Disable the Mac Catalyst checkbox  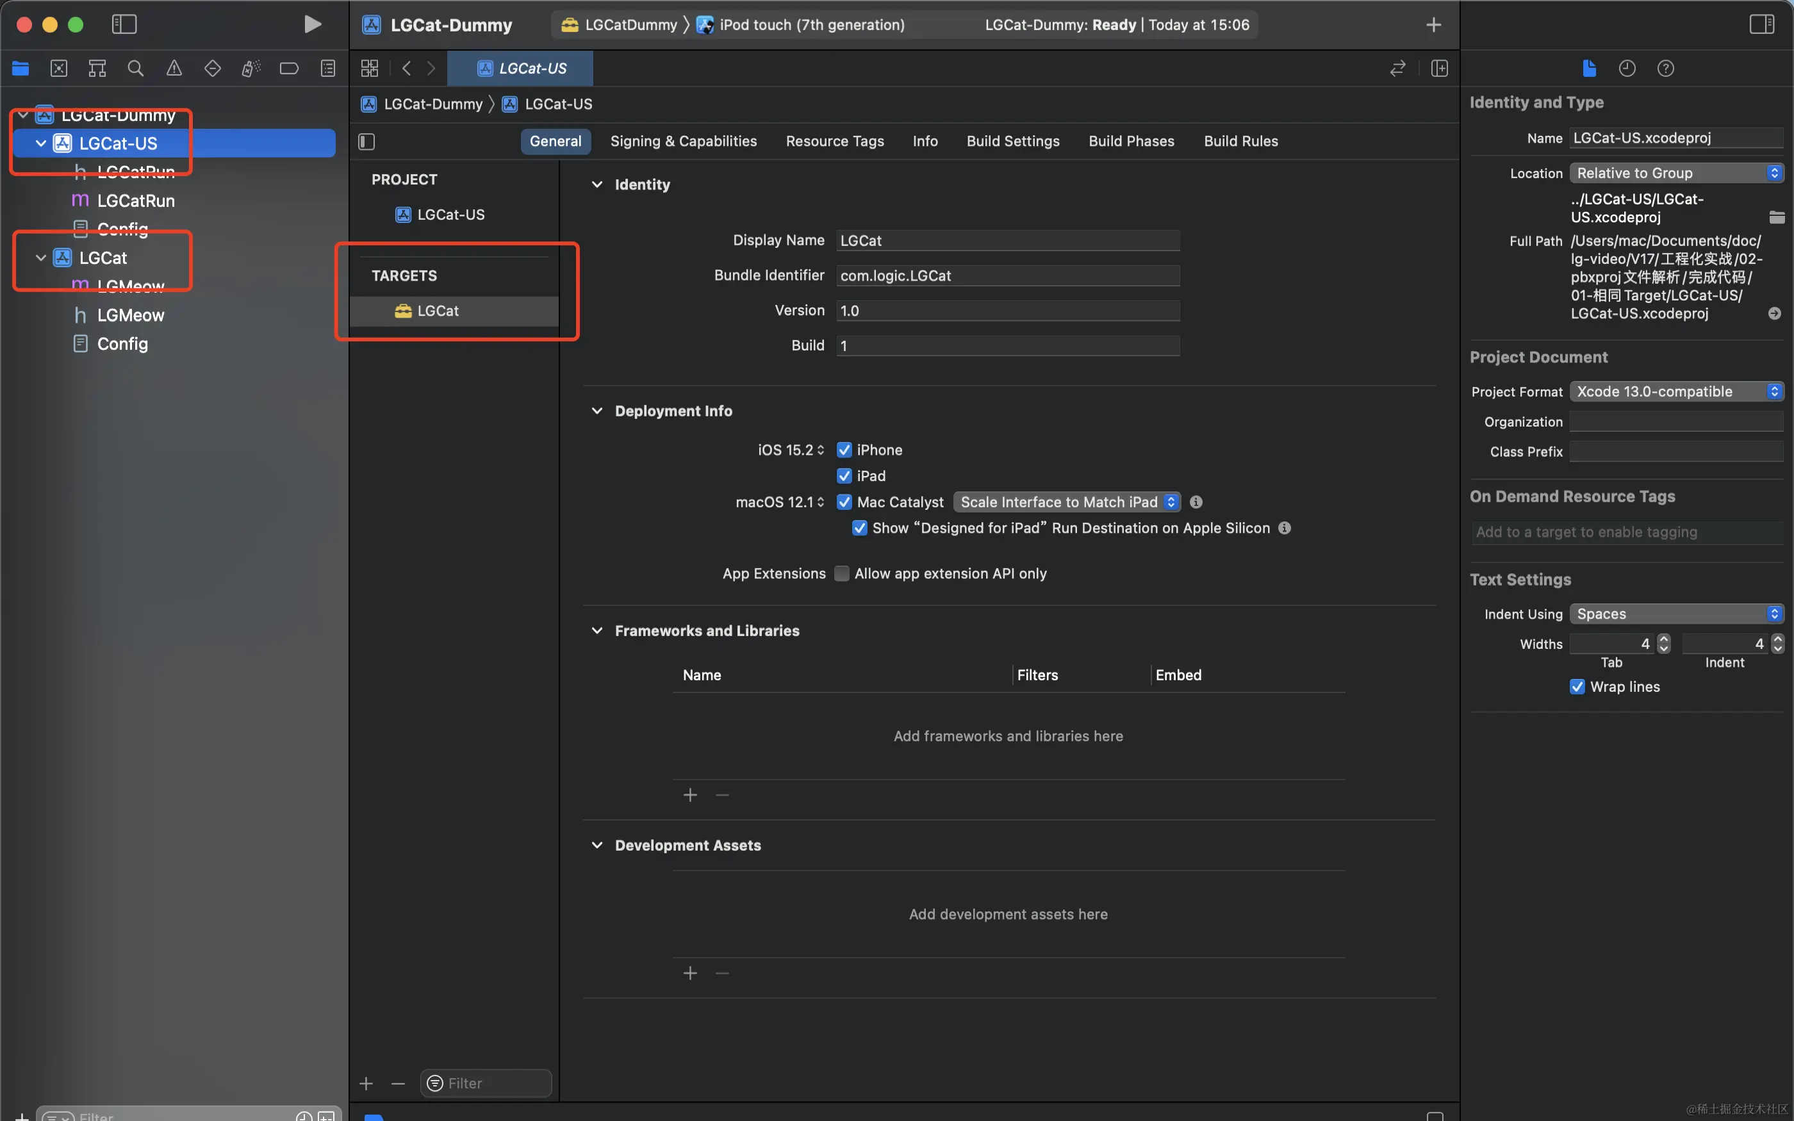pos(844,502)
